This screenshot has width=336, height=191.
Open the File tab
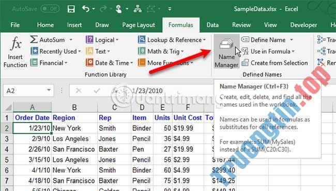[15, 25]
